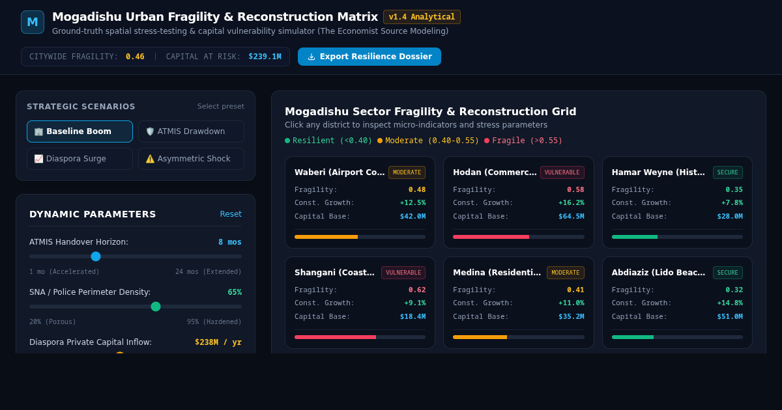Screen dimensions: 782x410
Task: Click Medina capital base $35.2M
Action: pos(572,317)
